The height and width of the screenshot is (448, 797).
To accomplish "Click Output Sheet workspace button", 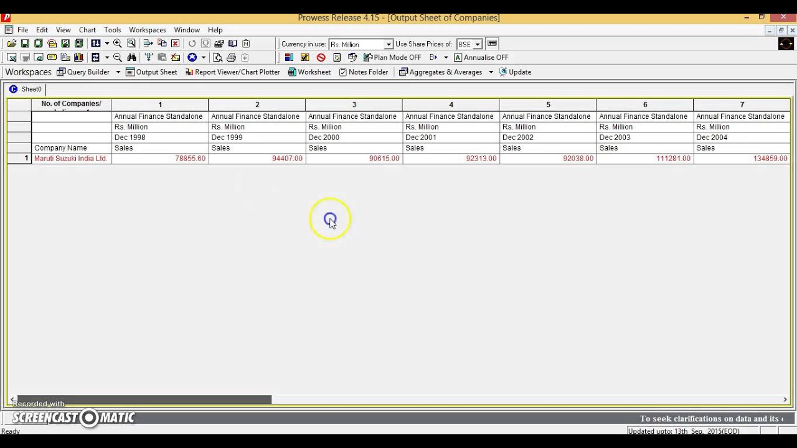I will click(151, 72).
